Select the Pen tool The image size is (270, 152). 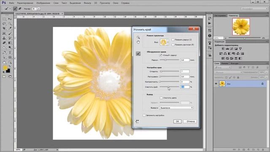click(x=4, y=52)
